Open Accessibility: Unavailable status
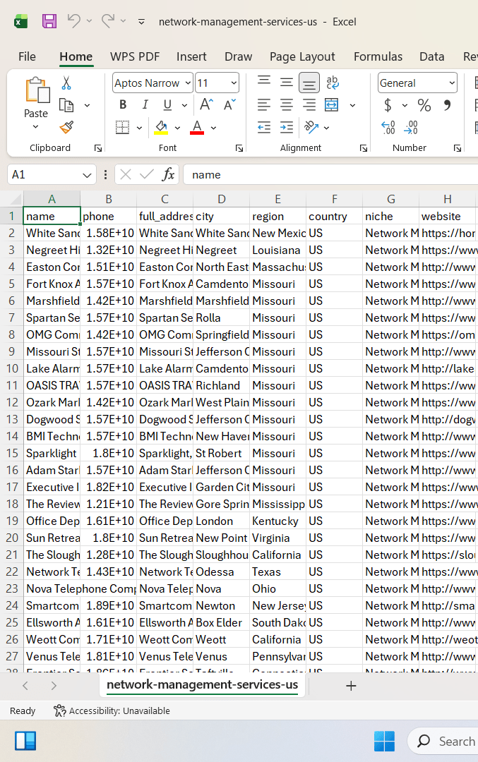This screenshot has height=762, width=478. point(112,711)
